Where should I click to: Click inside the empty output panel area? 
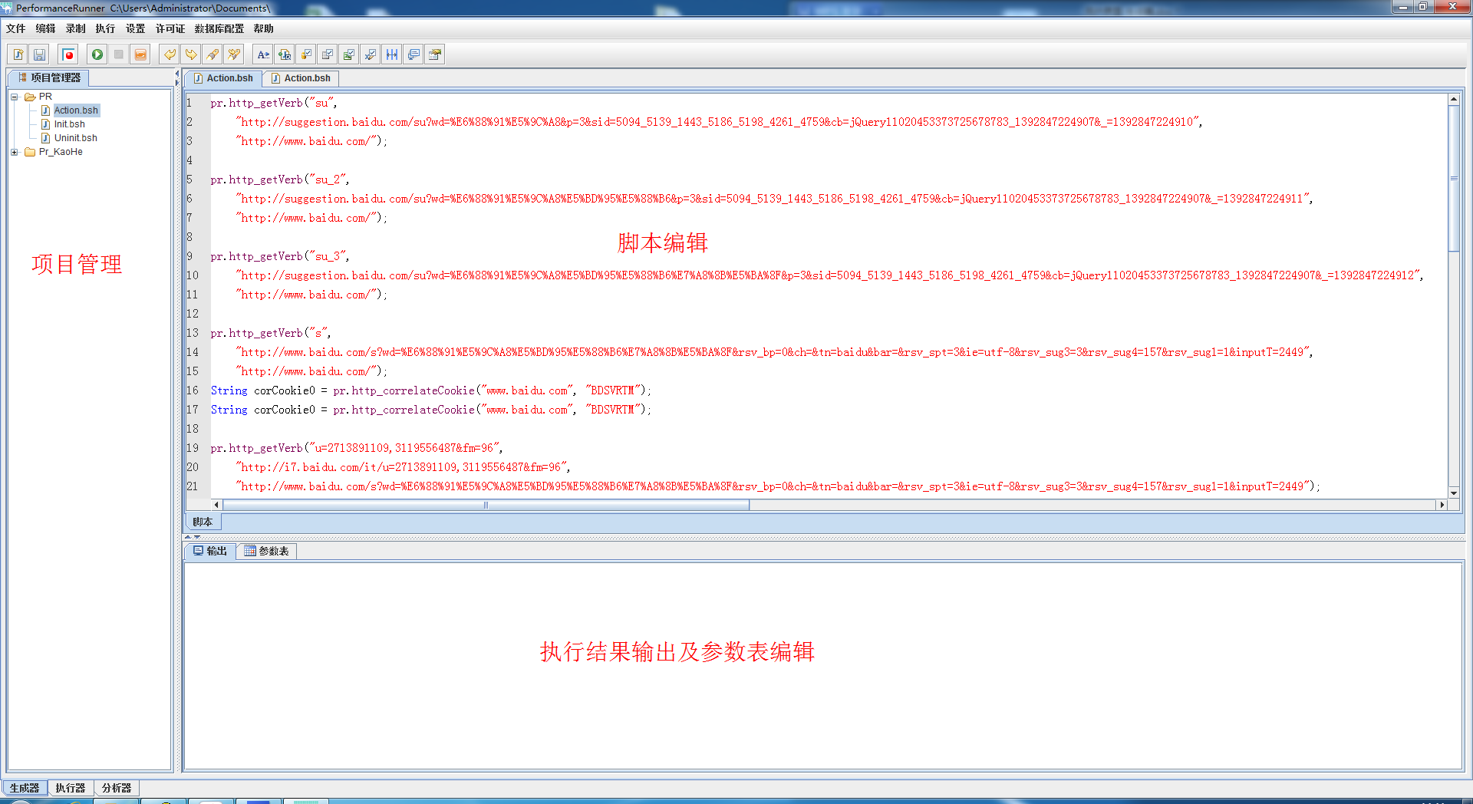(x=822, y=666)
